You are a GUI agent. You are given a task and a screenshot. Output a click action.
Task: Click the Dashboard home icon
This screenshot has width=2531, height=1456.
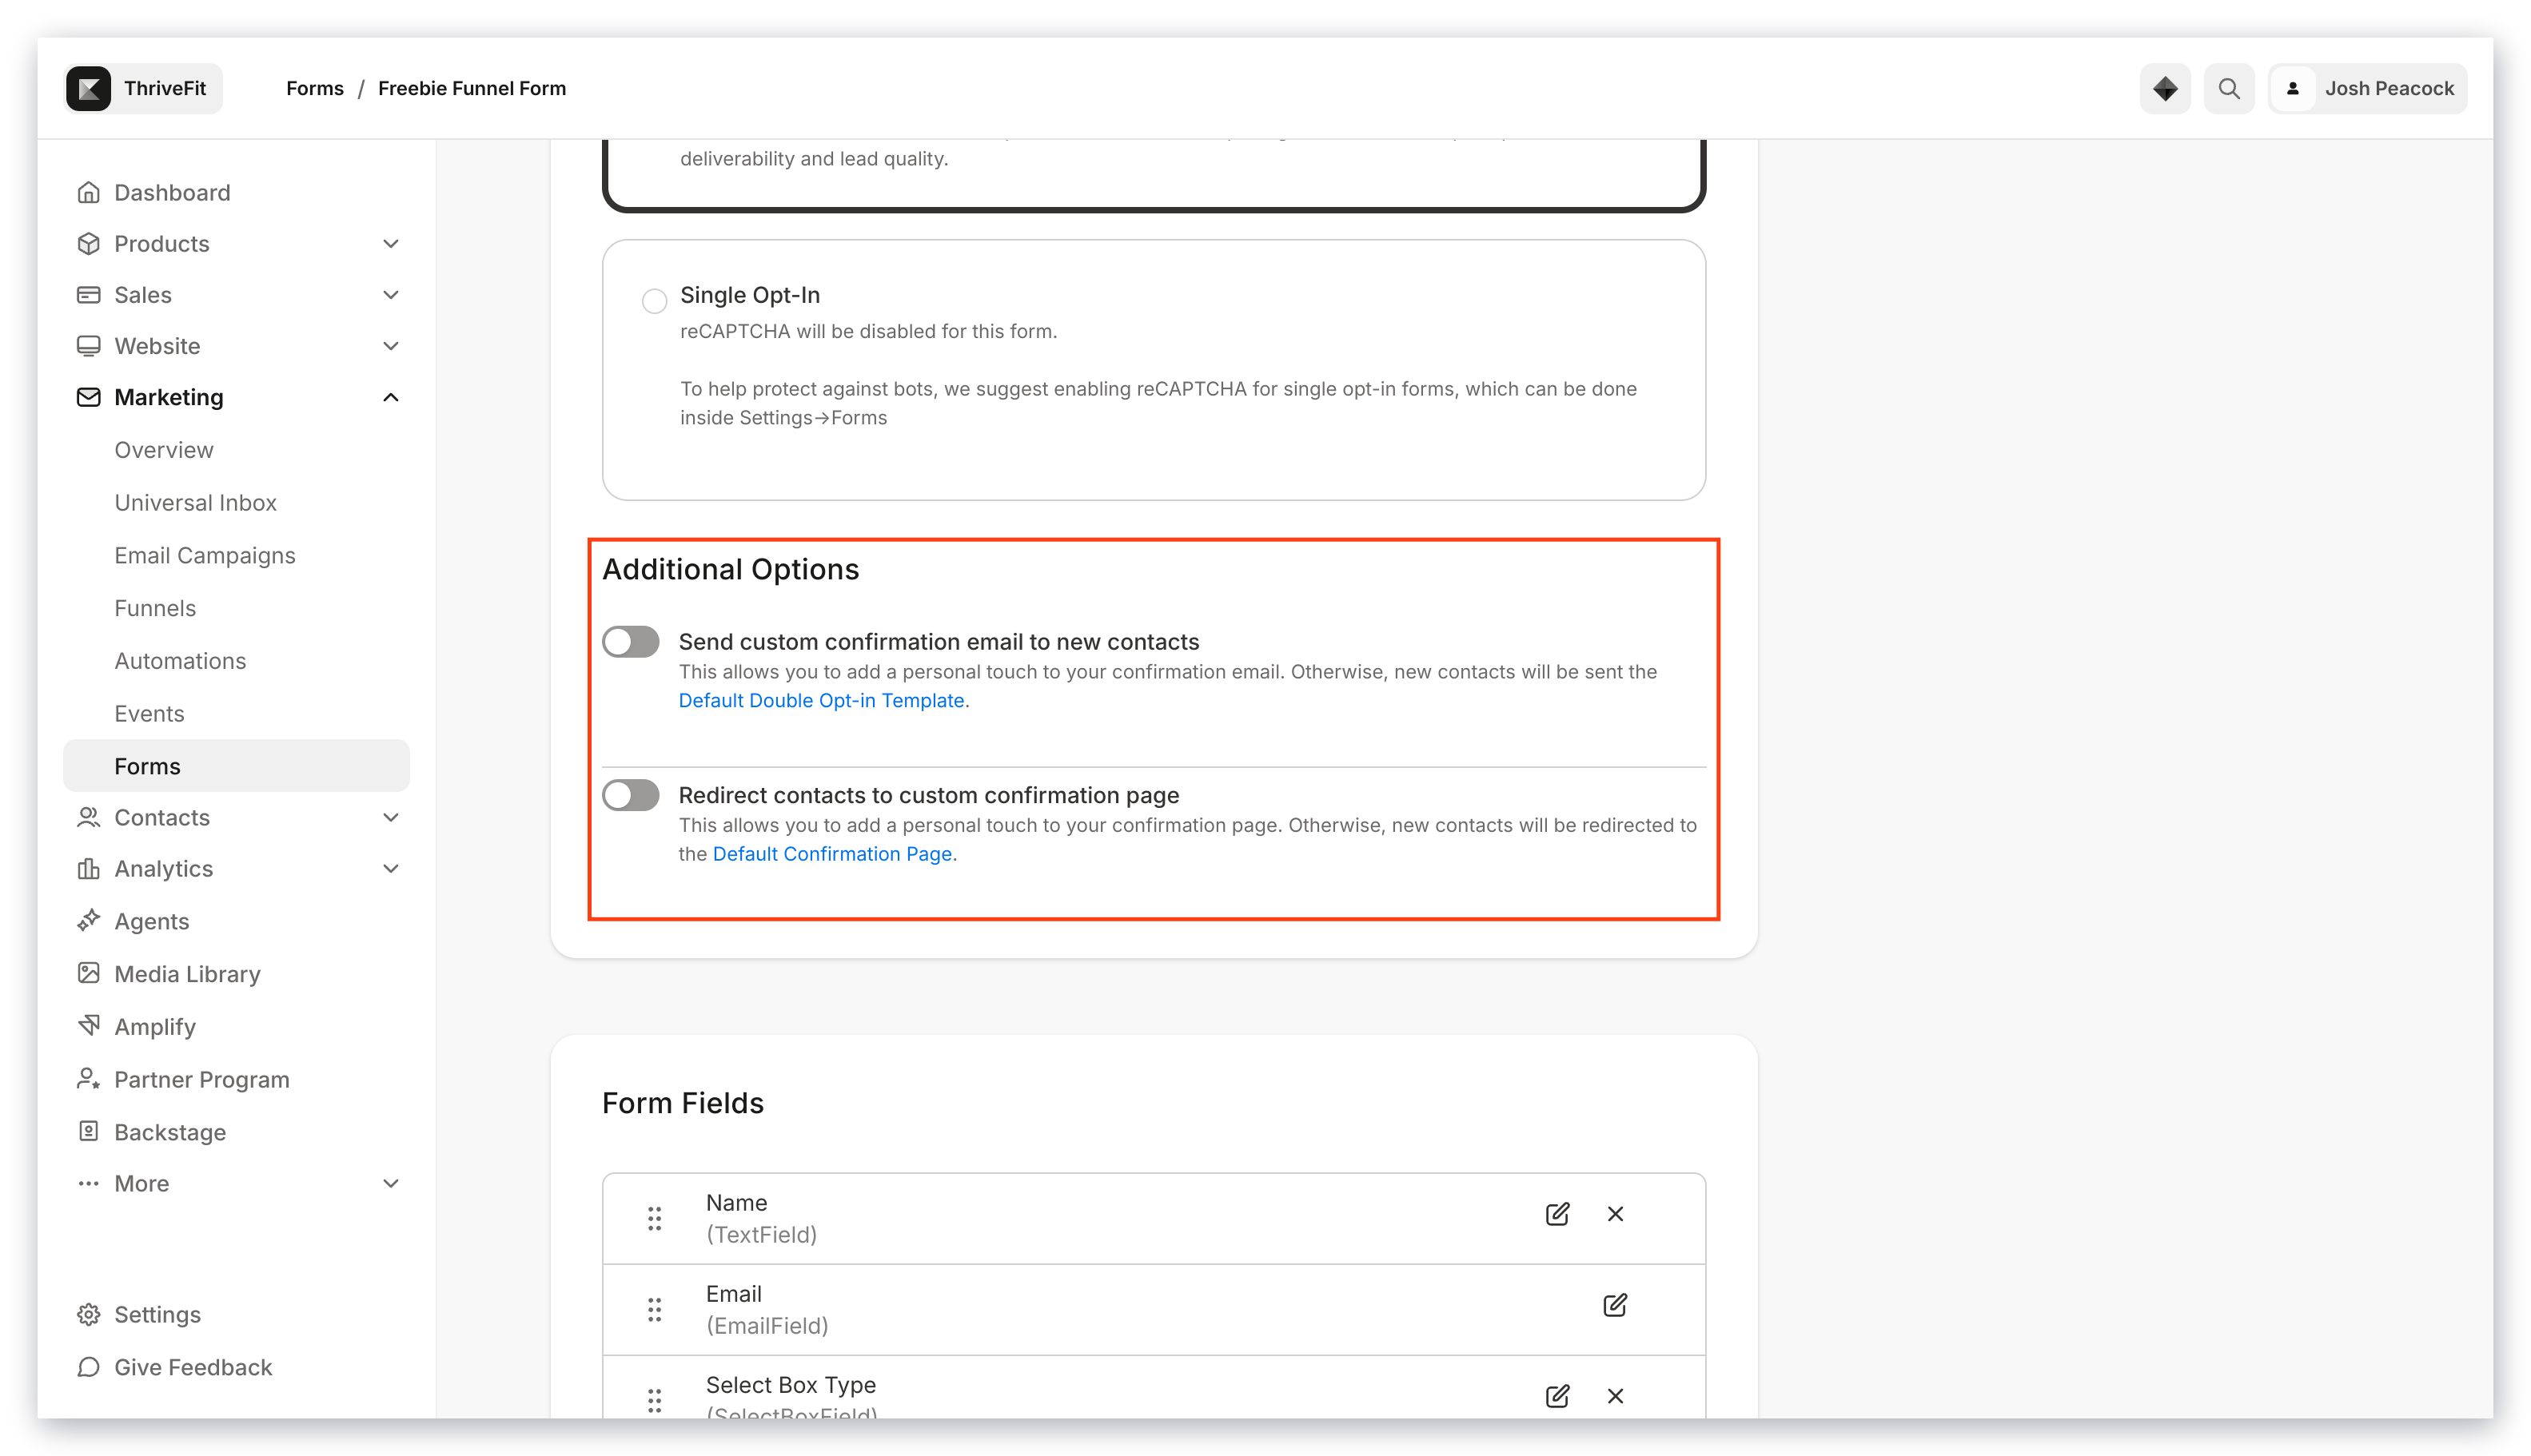88,192
